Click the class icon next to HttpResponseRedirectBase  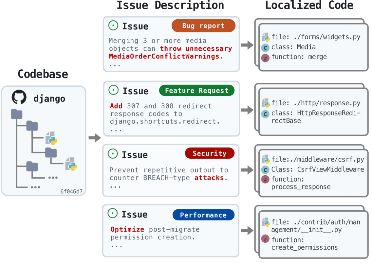tap(265, 114)
